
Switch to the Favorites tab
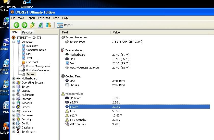(28, 32)
